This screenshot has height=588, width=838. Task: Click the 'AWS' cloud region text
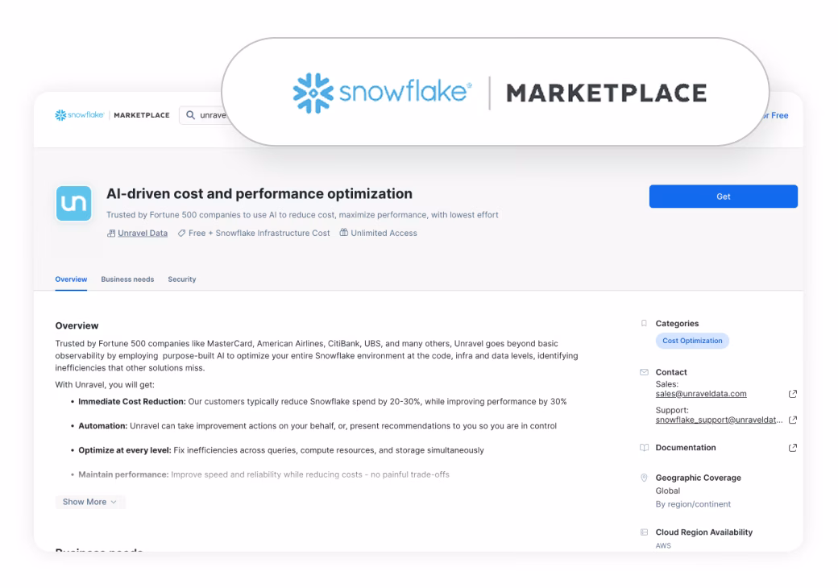[x=663, y=546]
